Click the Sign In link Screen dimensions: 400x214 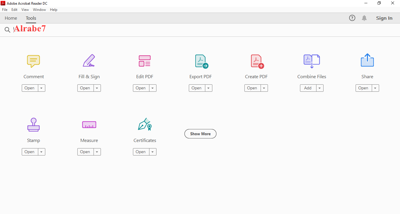point(384,18)
